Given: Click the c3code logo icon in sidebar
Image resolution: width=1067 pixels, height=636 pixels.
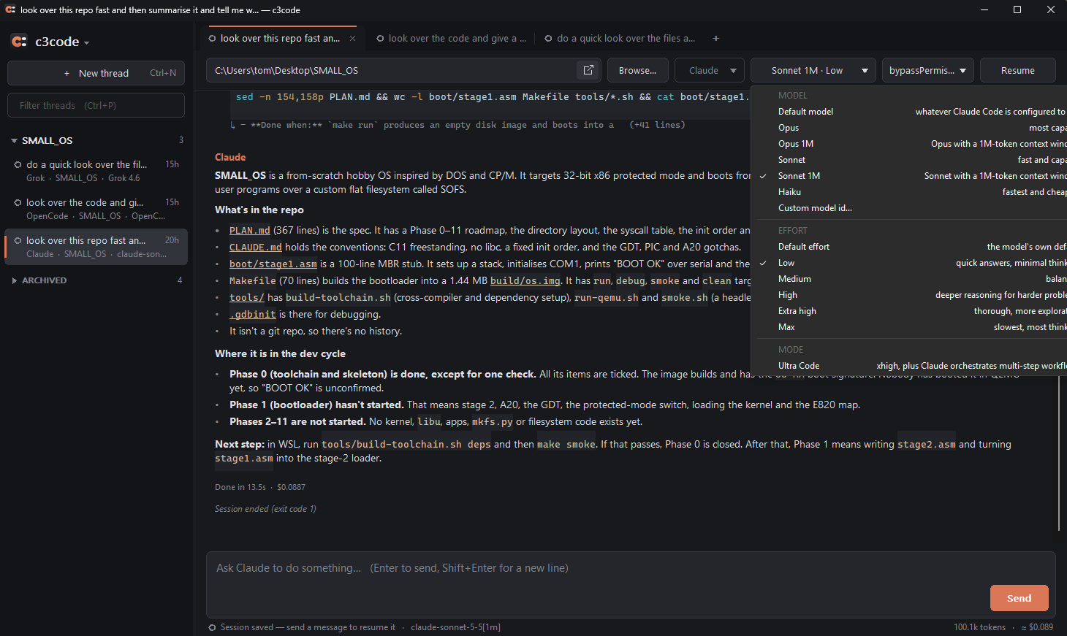Looking at the screenshot, I should (x=20, y=42).
